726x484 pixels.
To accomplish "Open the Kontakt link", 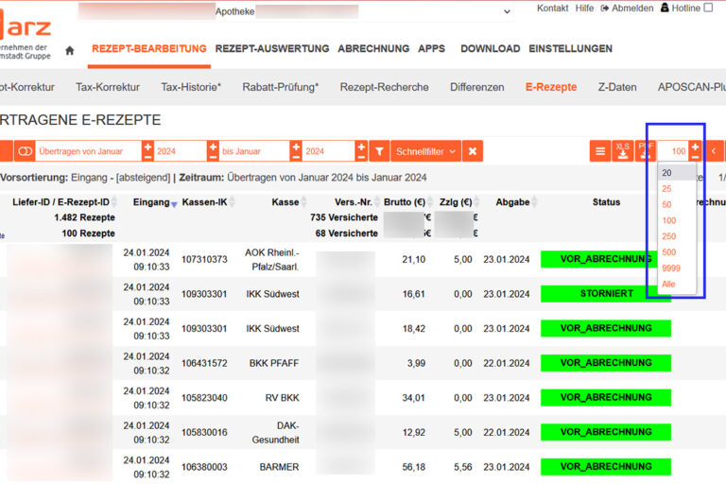I will tap(552, 9).
